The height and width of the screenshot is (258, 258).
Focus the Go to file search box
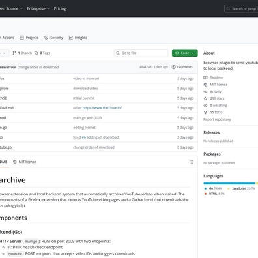141,53
